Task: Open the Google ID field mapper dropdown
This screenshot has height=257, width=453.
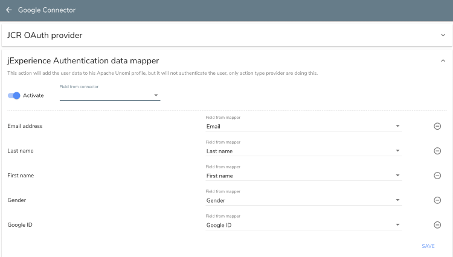Action: (304, 225)
